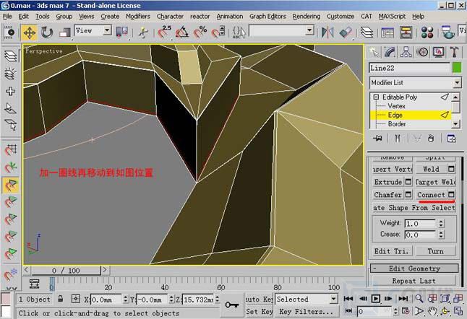Click the Weight value field
The height and width of the screenshot is (319, 467).
[420, 223]
